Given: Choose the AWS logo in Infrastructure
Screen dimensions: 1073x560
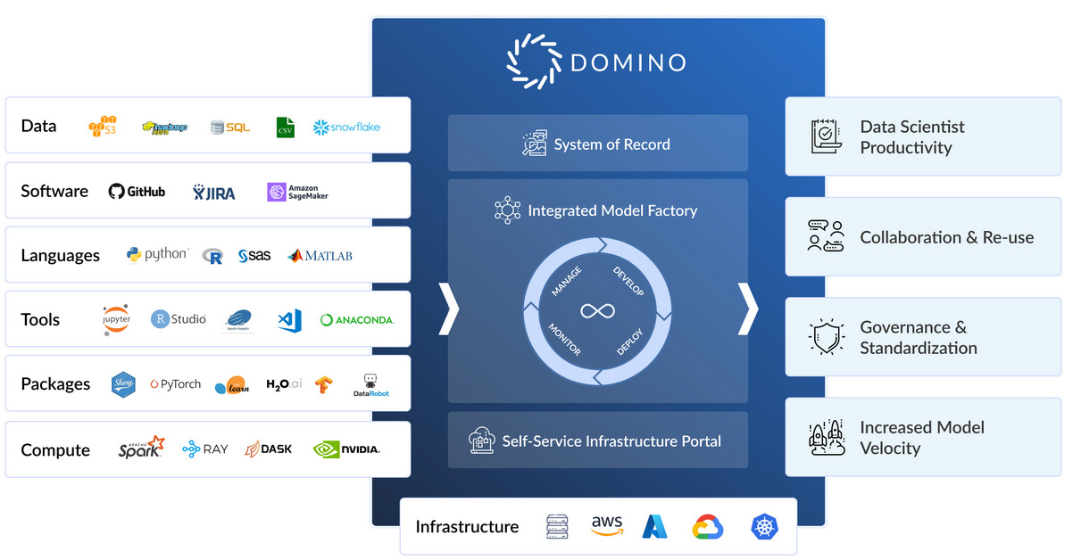Looking at the screenshot, I should pyautogui.click(x=607, y=526).
